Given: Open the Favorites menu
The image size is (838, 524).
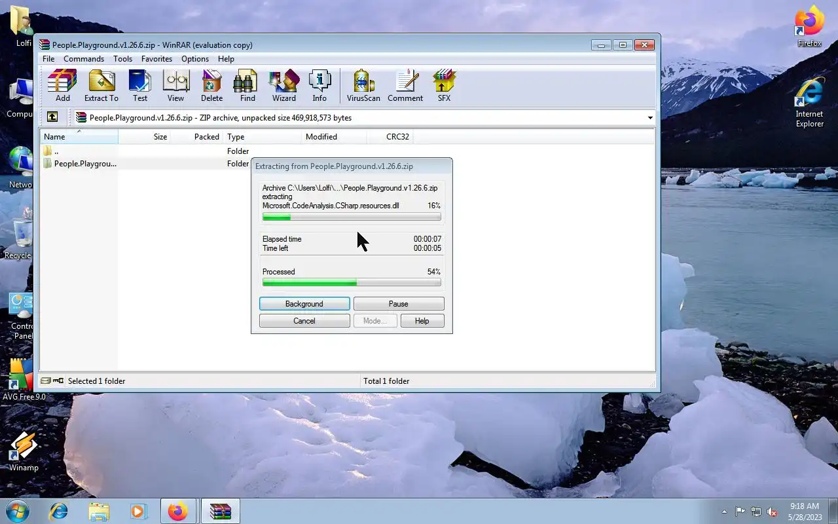Looking at the screenshot, I should tap(157, 59).
